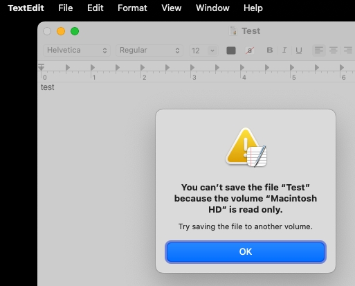Screen dimensions: 355x286
Task: Click the tab stop just before ruler mark 2
Action: pyautogui.click(x=118, y=67)
